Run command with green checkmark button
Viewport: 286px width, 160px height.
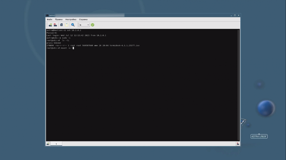[92, 25]
